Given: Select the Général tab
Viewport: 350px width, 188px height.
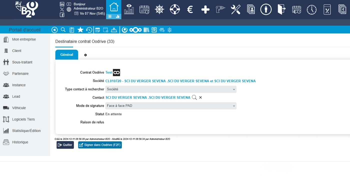Looking at the screenshot, I should click(67, 54).
